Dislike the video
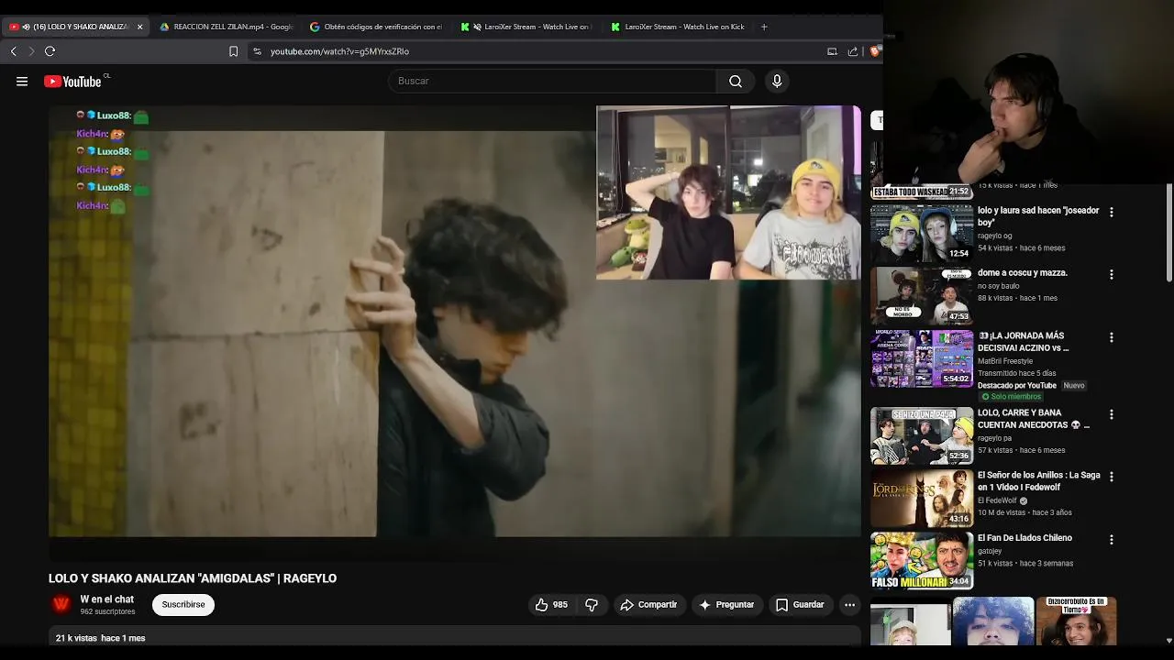The height and width of the screenshot is (660, 1174). [592, 605]
